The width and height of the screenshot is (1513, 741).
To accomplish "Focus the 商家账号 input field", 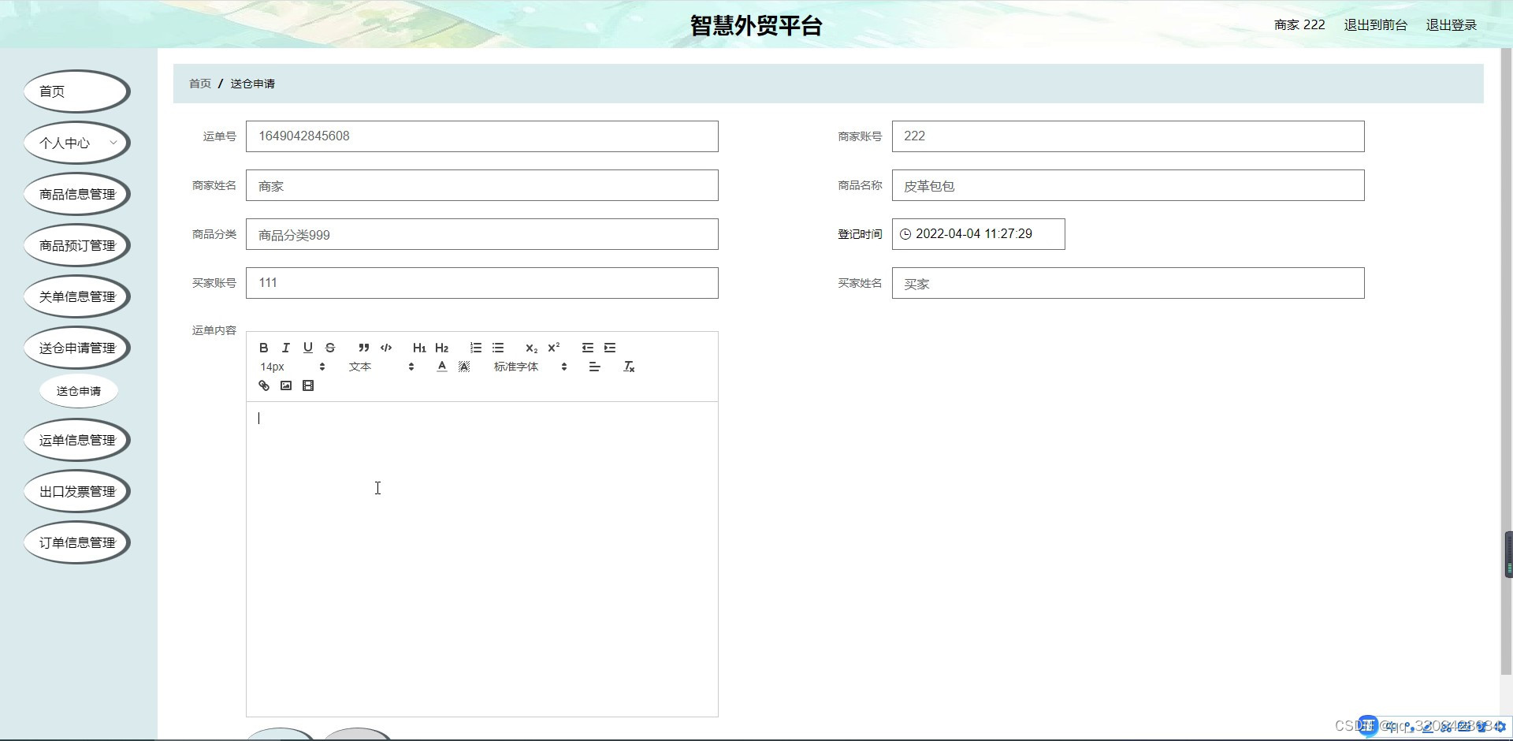I will 1128,136.
